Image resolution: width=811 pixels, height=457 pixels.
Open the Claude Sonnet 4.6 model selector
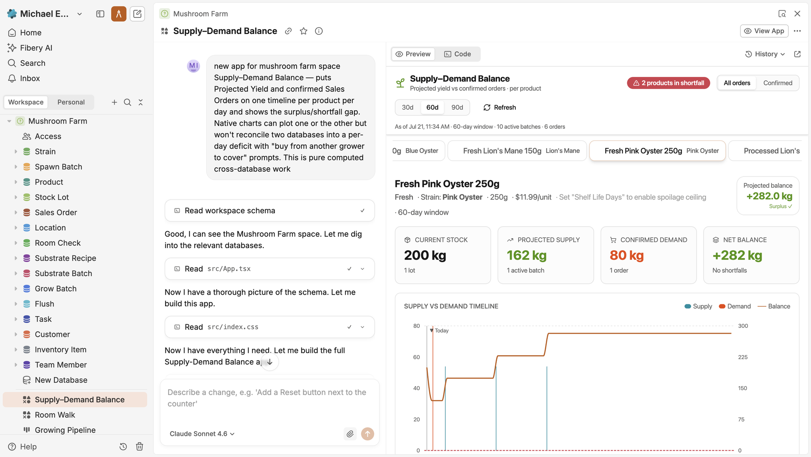(202, 434)
